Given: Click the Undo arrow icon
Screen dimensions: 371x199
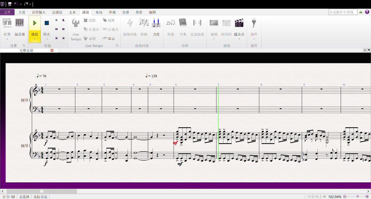Looking at the screenshot, I should [16, 4].
